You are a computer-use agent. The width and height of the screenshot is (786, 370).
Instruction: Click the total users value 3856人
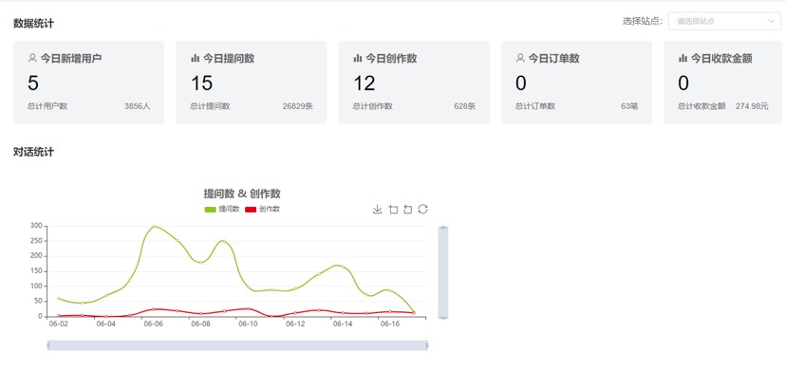[138, 106]
